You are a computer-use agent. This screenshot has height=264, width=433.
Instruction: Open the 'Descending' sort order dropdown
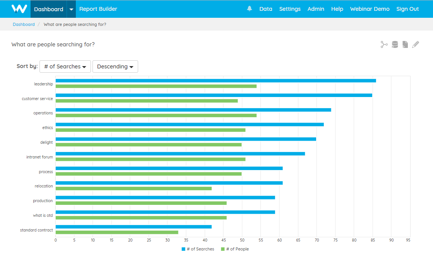(115, 66)
